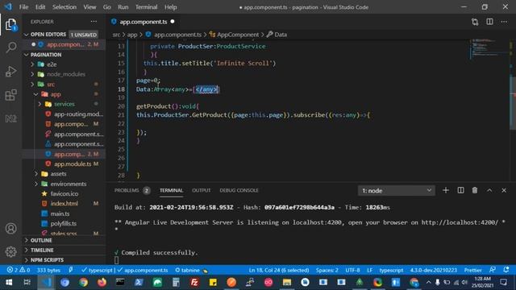Click LF end of line selector
The height and width of the screenshot is (290, 516).
(x=369, y=271)
